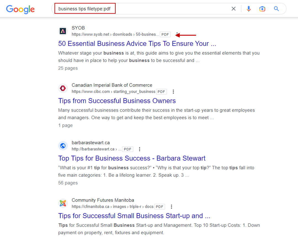Open the three-dot menu on the Barbara Stewart result
Image resolution: width=298 pixels, height=242 pixels.
140,149
